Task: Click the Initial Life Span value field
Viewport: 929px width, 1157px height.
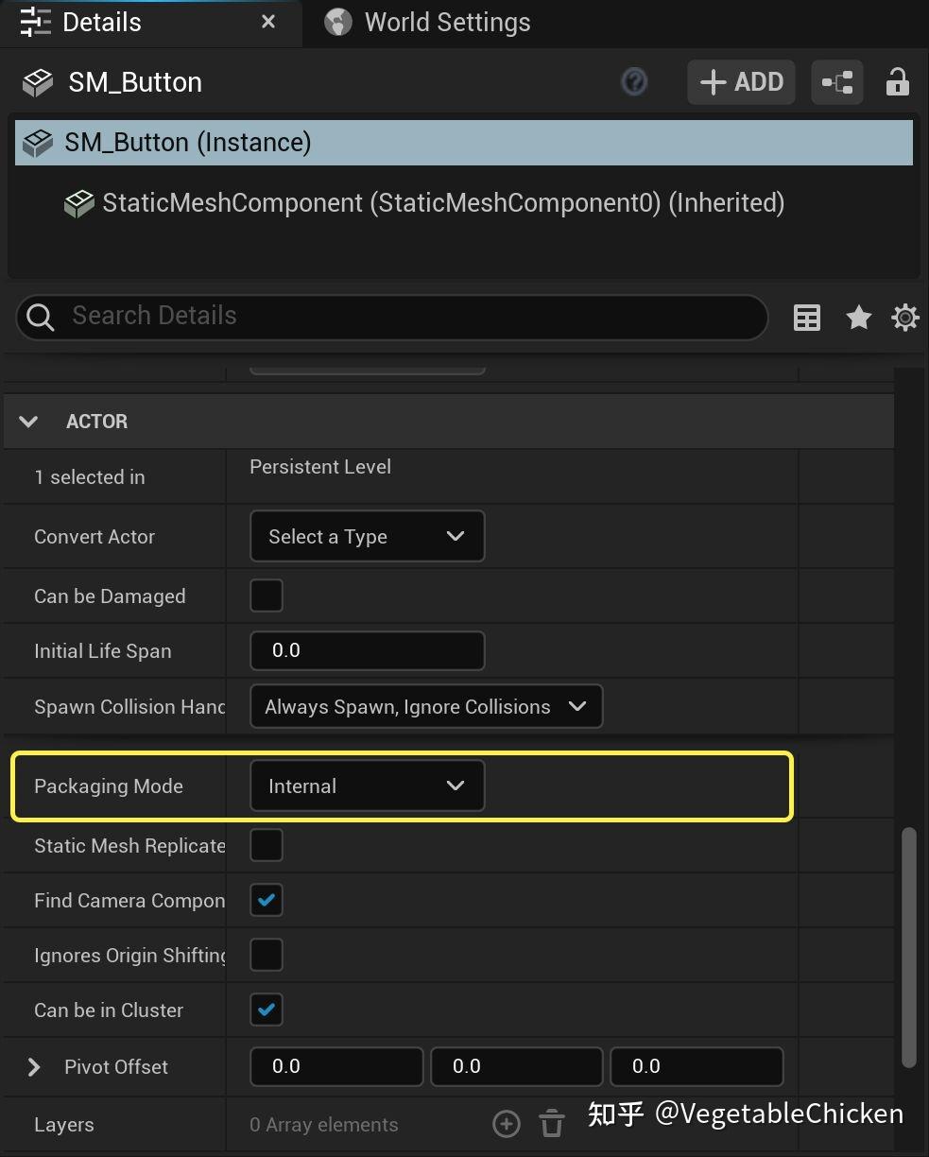Action: [367, 651]
